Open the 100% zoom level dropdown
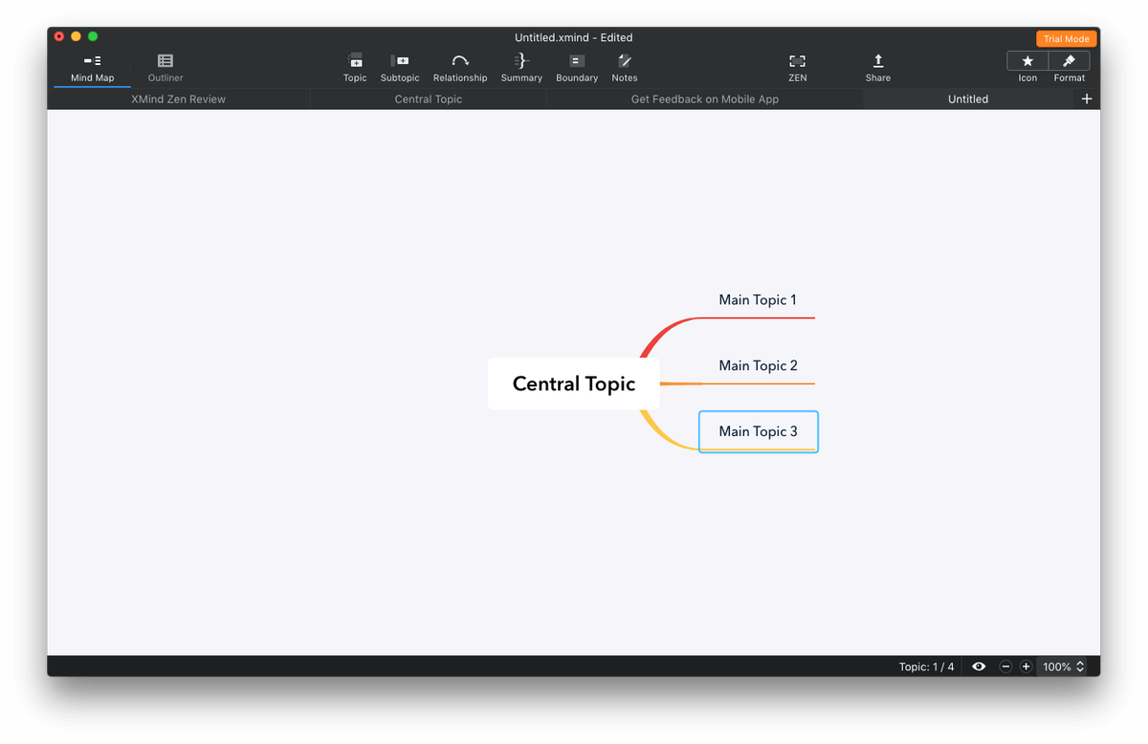The width and height of the screenshot is (1148, 744). tap(1064, 667)
